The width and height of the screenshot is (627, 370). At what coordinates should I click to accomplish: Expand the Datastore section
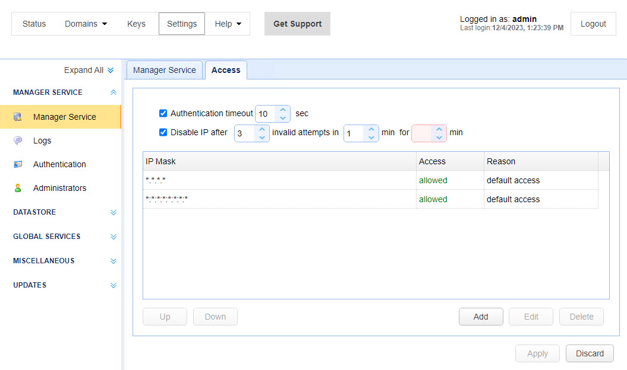point(114,212)
